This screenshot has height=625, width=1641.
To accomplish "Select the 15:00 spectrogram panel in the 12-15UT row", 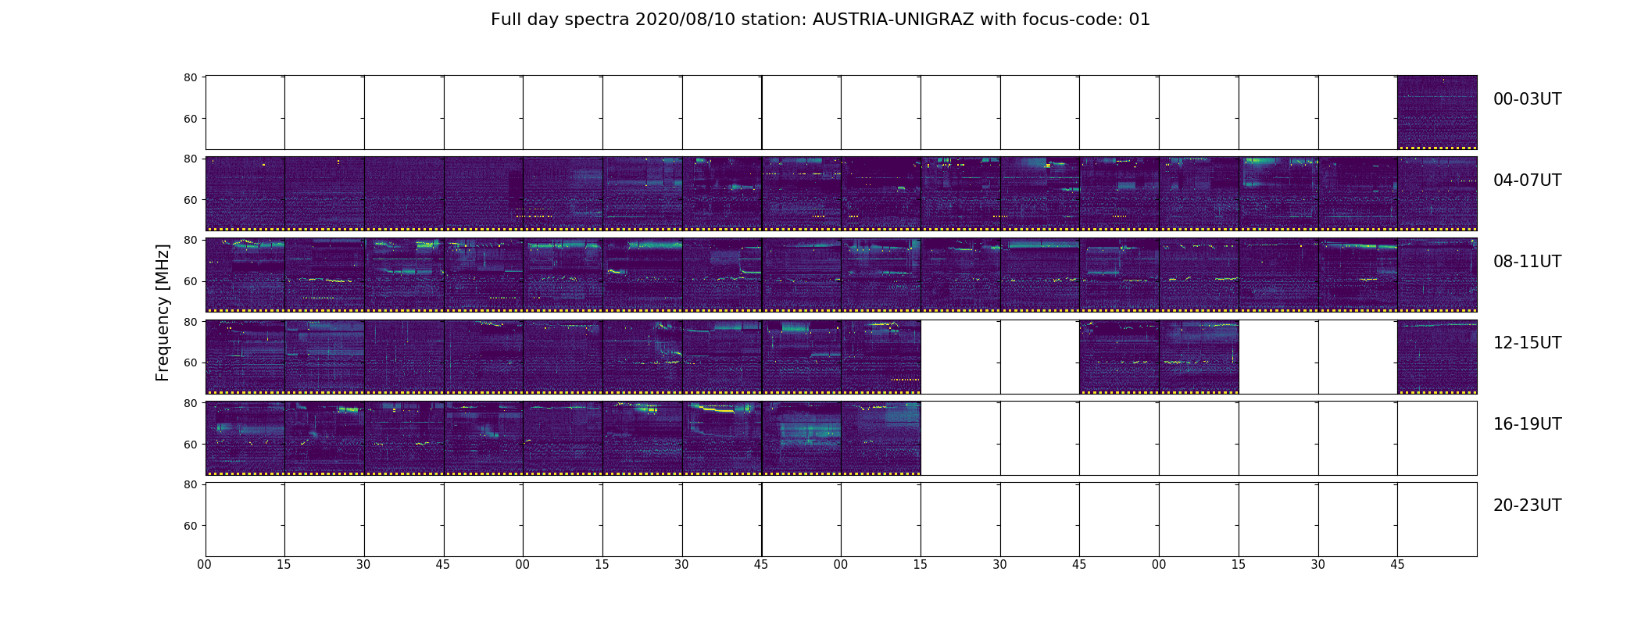I will 1199,356.
